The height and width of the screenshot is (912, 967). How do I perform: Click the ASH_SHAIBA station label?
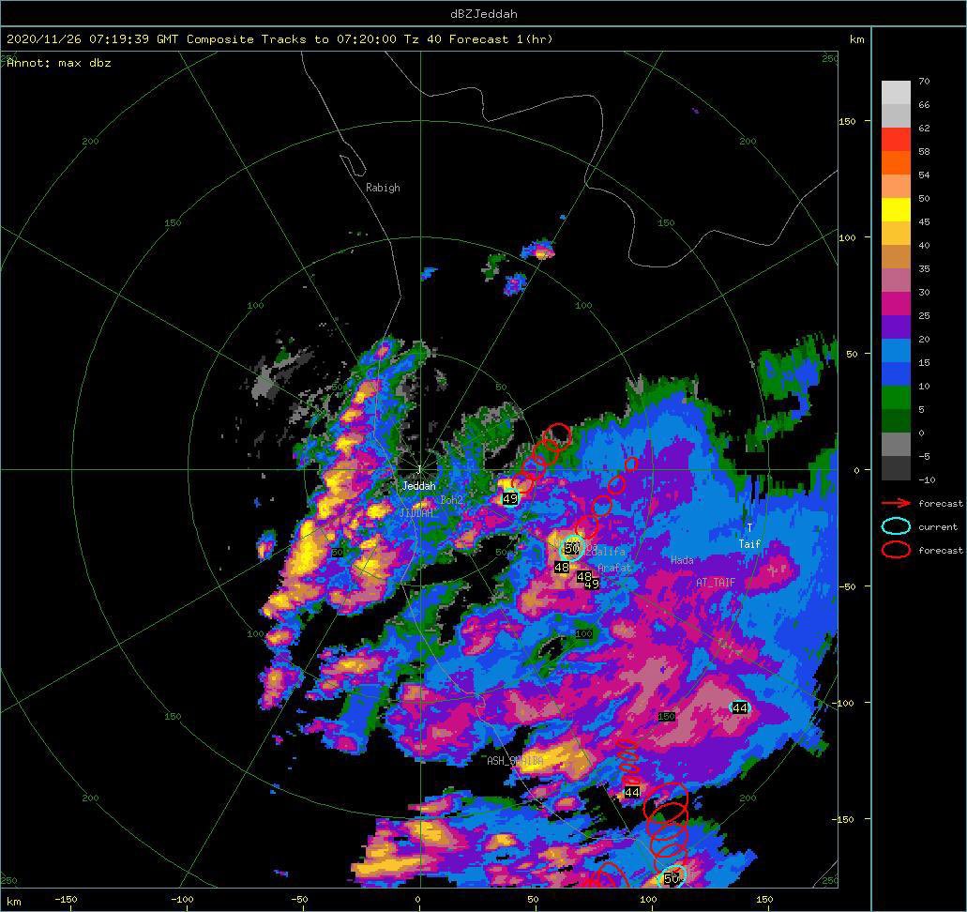click(516, 761)
